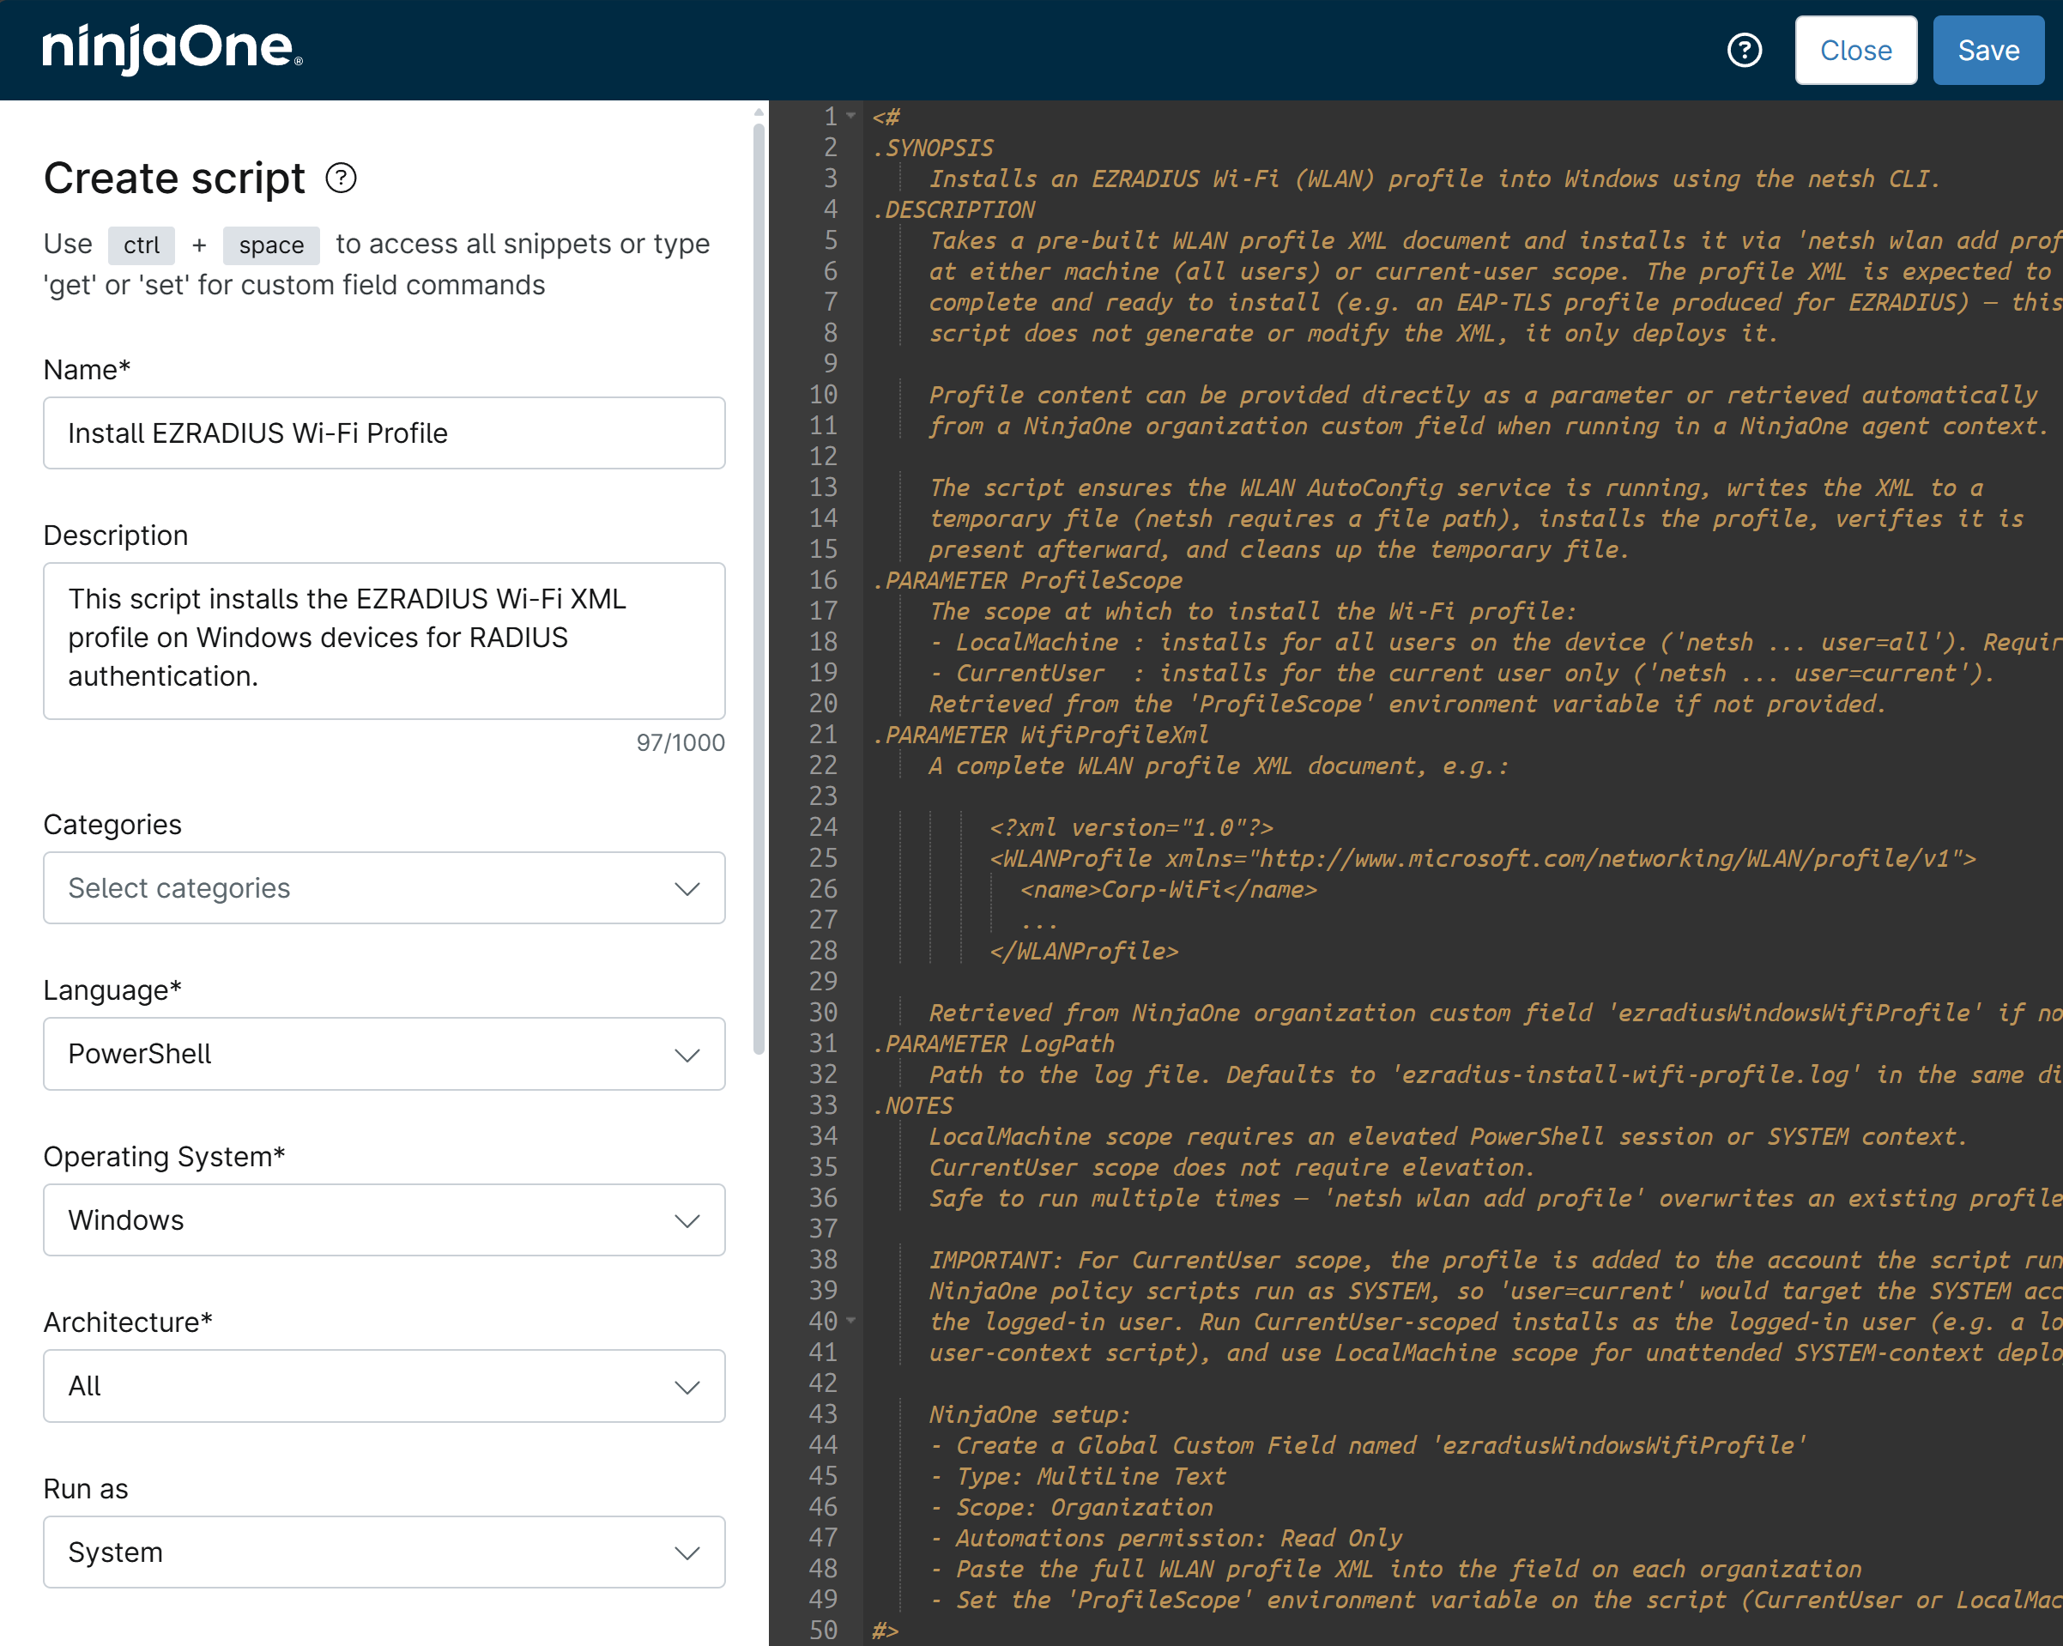Image resolution: width=2063 pixels, height=1646 pixels.
Task: Click the Run as dropdown chevron
Action: click(x=687, y=1553)
